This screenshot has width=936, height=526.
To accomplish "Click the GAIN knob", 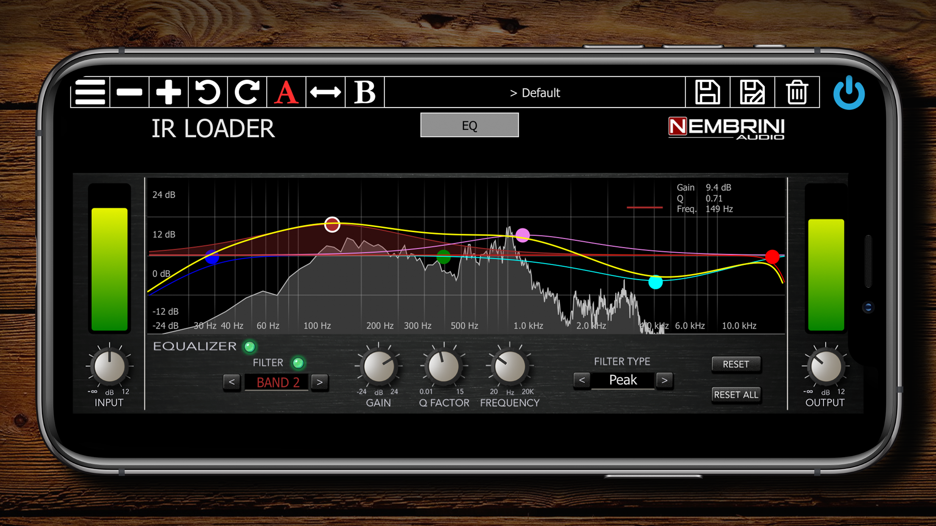I will pyautogui.click(x=379, y=367).
